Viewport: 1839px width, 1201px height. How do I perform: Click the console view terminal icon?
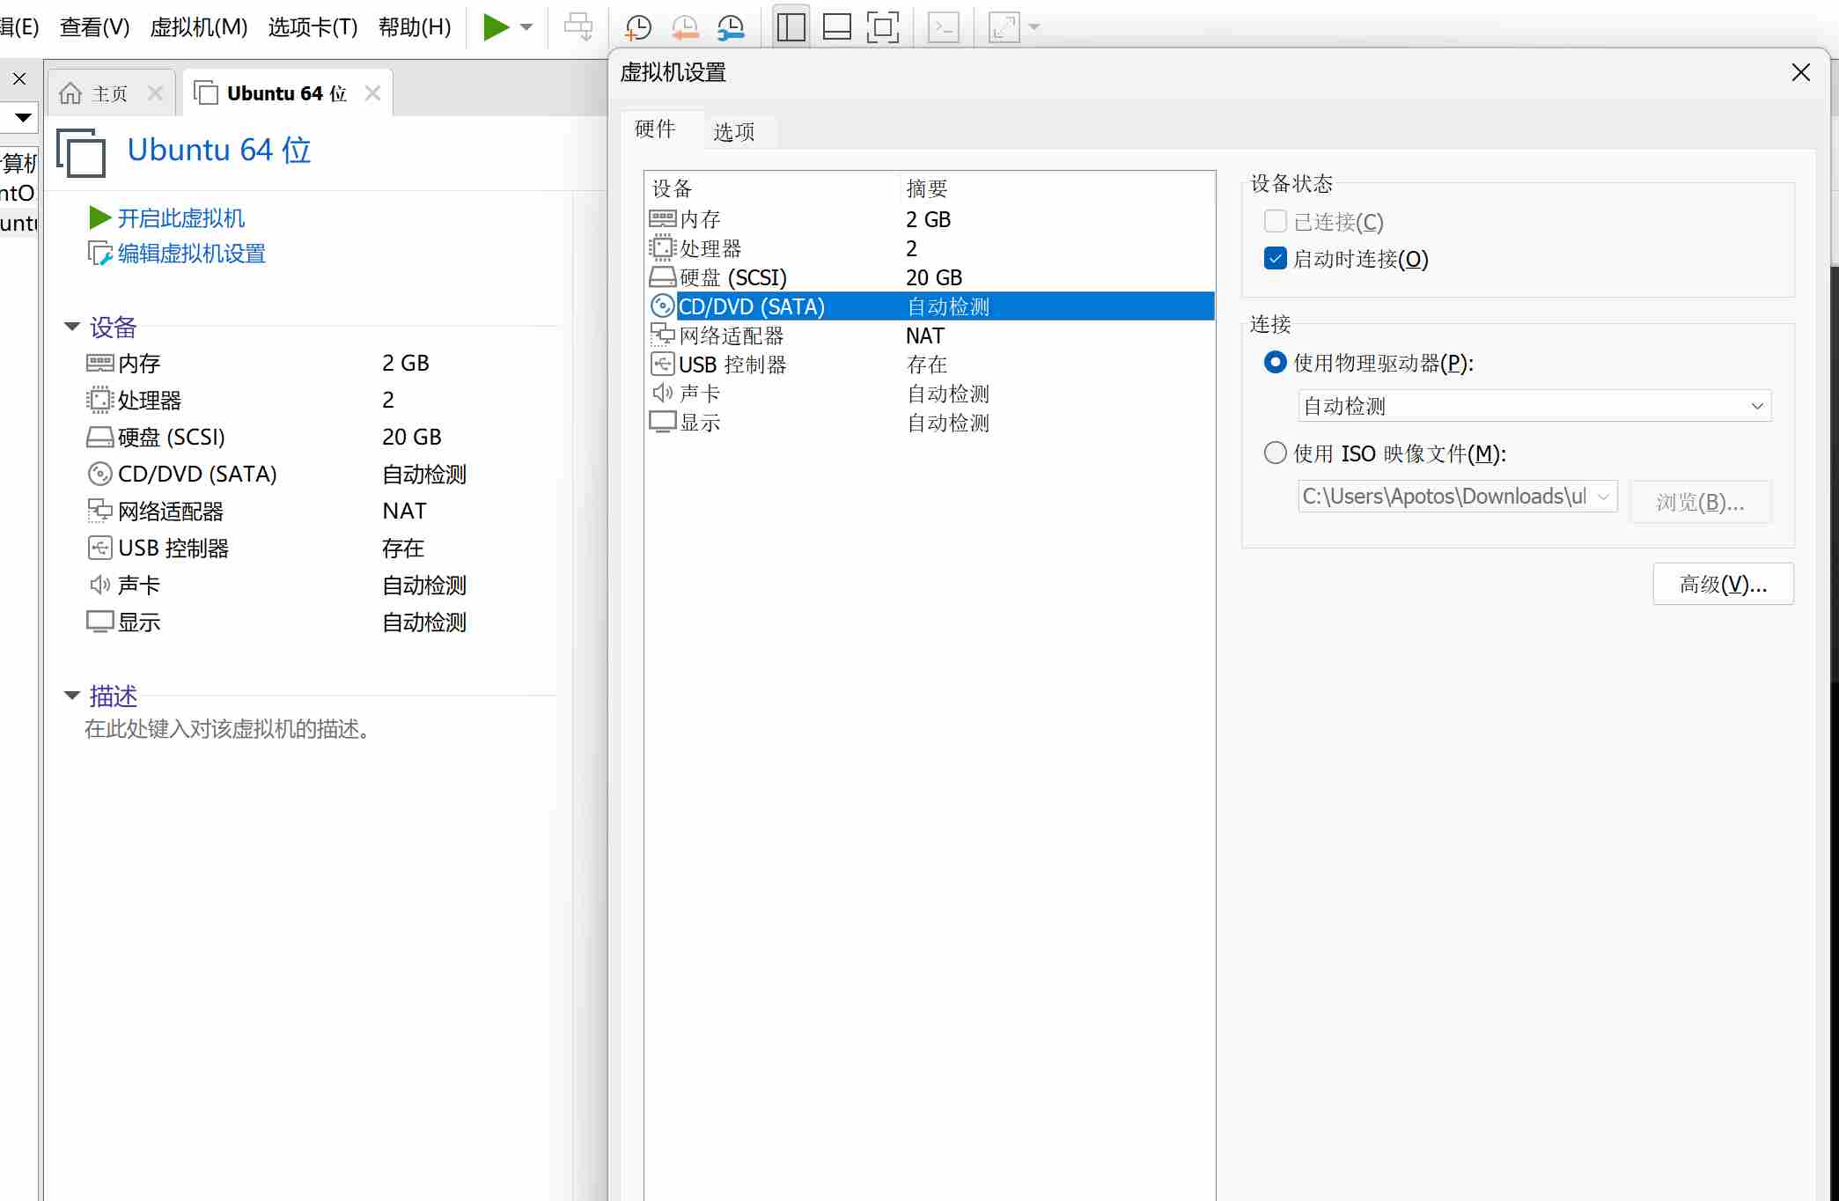(x=943, y=27)
